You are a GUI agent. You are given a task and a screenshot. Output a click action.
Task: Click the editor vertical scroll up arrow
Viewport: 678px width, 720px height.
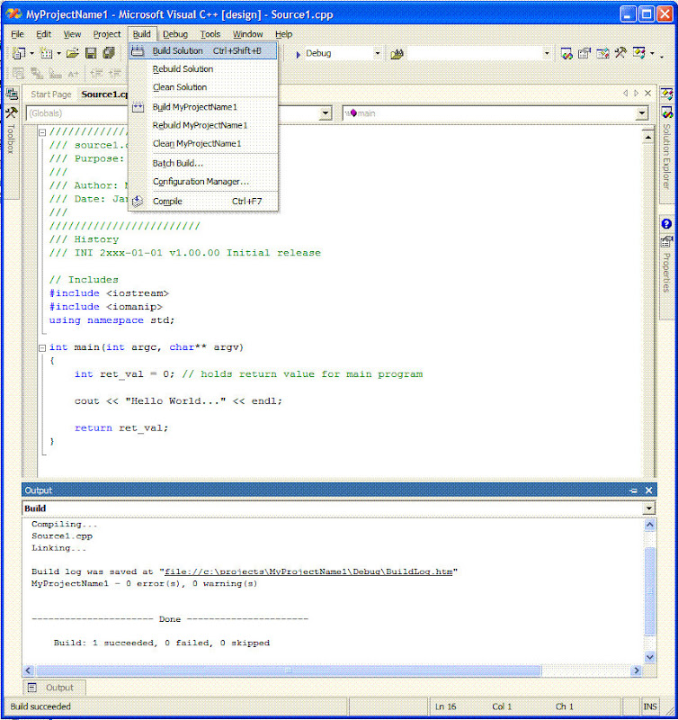647,137
